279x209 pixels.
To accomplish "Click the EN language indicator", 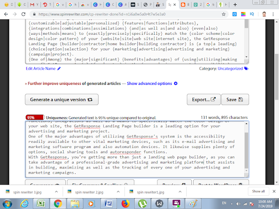I will point(224,203).
